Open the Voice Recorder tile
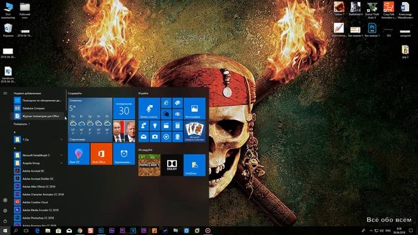 pos(149,108)
